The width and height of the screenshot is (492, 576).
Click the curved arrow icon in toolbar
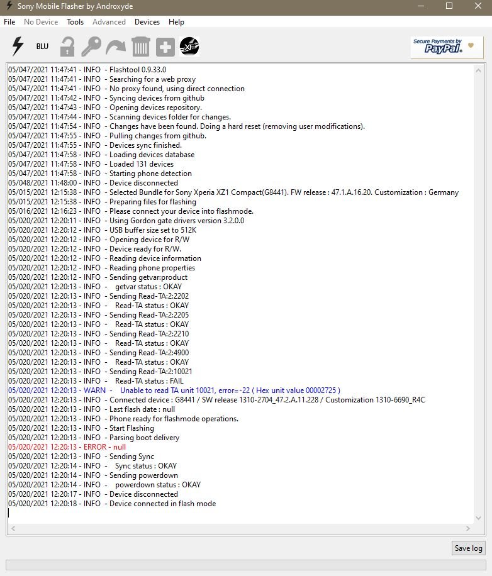(x=116, y=47)
